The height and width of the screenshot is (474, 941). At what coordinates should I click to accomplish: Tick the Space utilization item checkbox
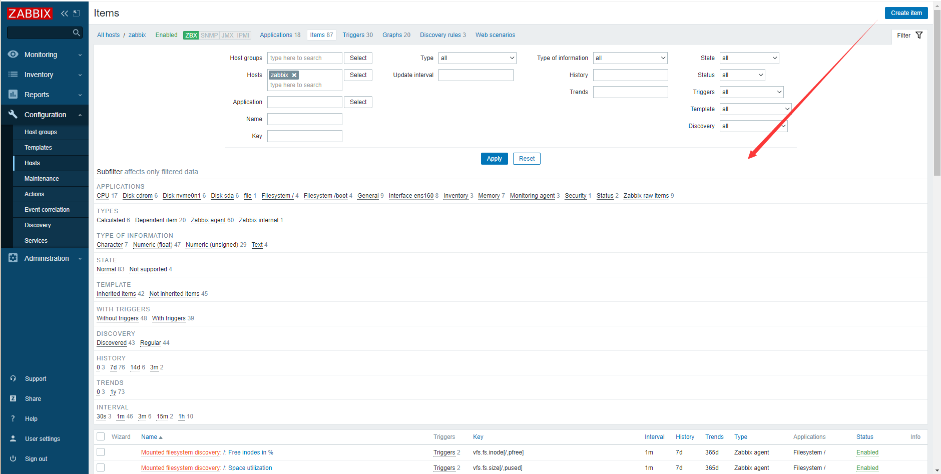coord(101,467)
